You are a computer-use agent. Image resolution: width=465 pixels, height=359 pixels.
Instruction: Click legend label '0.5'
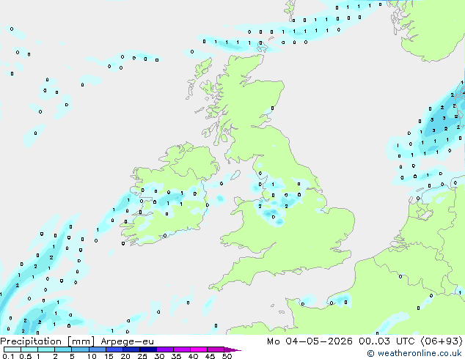pyautogui.click(x=26, y=356)
